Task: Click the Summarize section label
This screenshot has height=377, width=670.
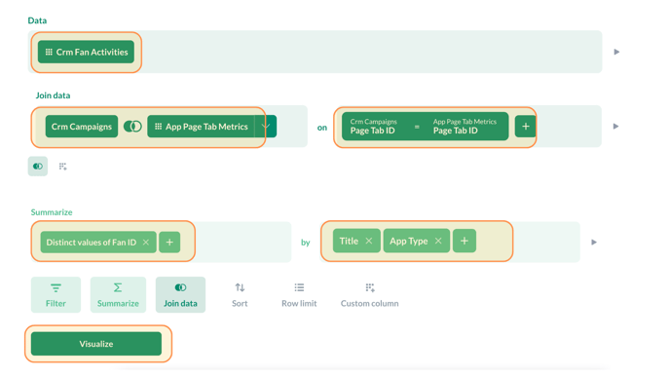Action: tap(52, 212)
